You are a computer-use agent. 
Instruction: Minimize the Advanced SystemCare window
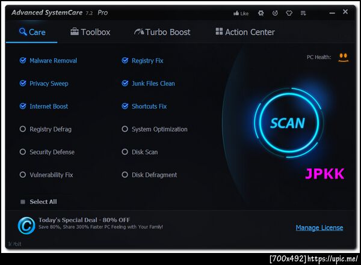coord(332,13)
